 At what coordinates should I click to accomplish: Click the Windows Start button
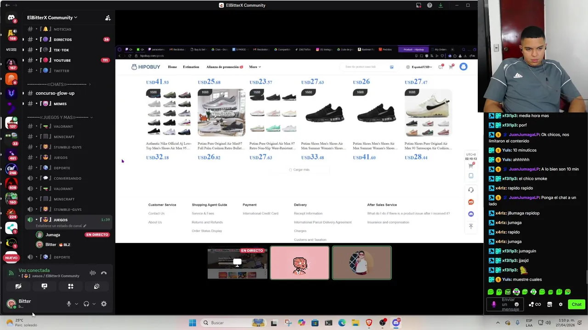pyautogui.click(x=192, y=323)
